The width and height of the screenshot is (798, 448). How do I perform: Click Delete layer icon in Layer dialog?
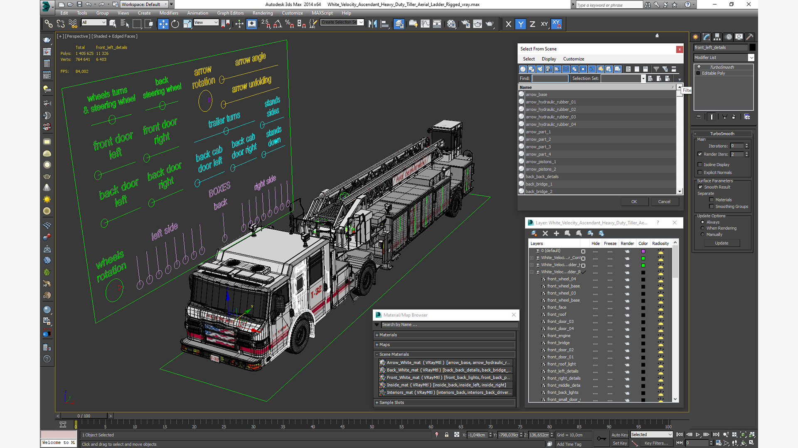pos(545,234)
